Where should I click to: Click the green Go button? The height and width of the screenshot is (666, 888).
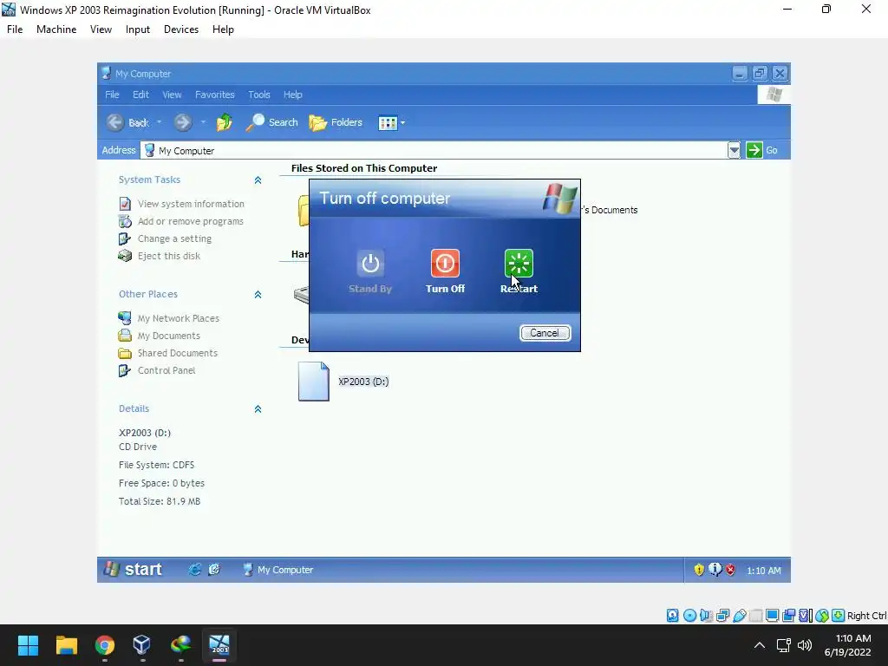(761, 150)
